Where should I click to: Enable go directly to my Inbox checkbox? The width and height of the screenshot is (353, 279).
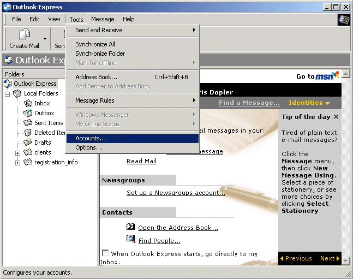[x=105, y=253]
